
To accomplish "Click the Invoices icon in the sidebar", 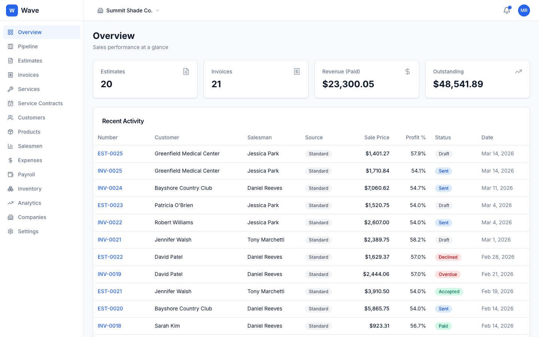I will point(11,75).
